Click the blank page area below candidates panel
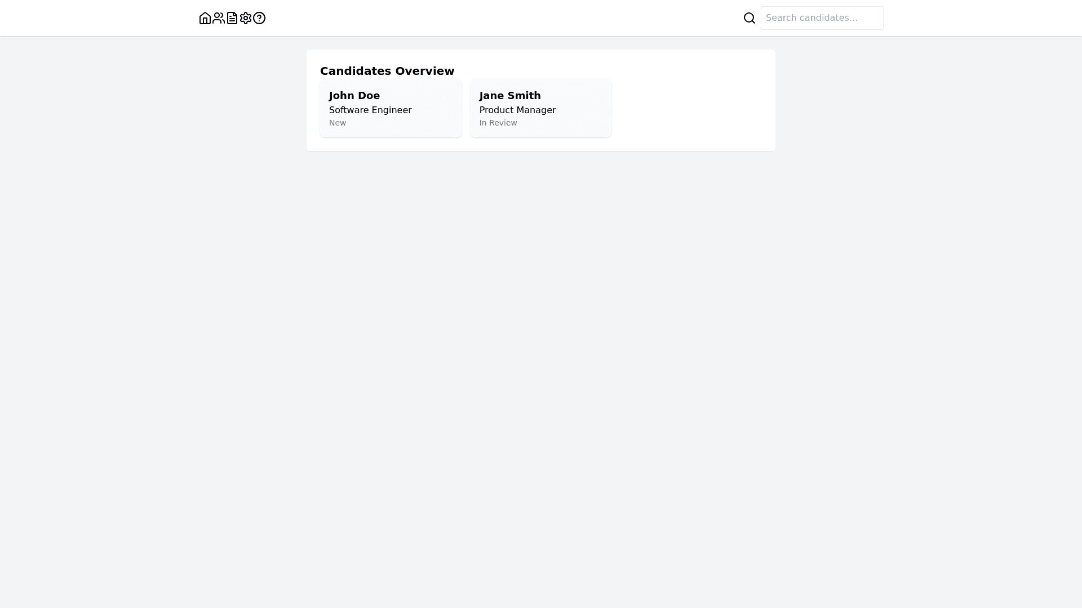 point(541,366)
